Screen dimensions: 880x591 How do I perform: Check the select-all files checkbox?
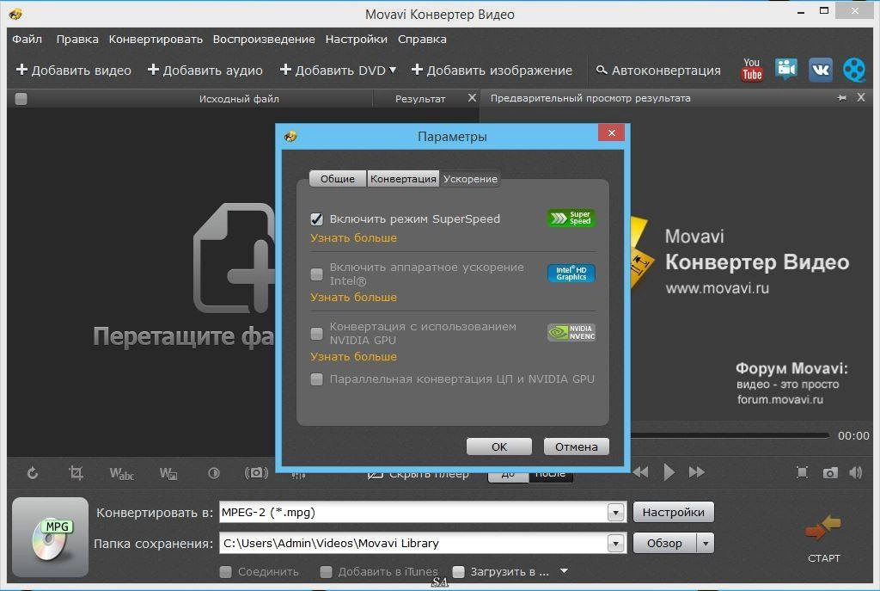[x=21, y=99]
